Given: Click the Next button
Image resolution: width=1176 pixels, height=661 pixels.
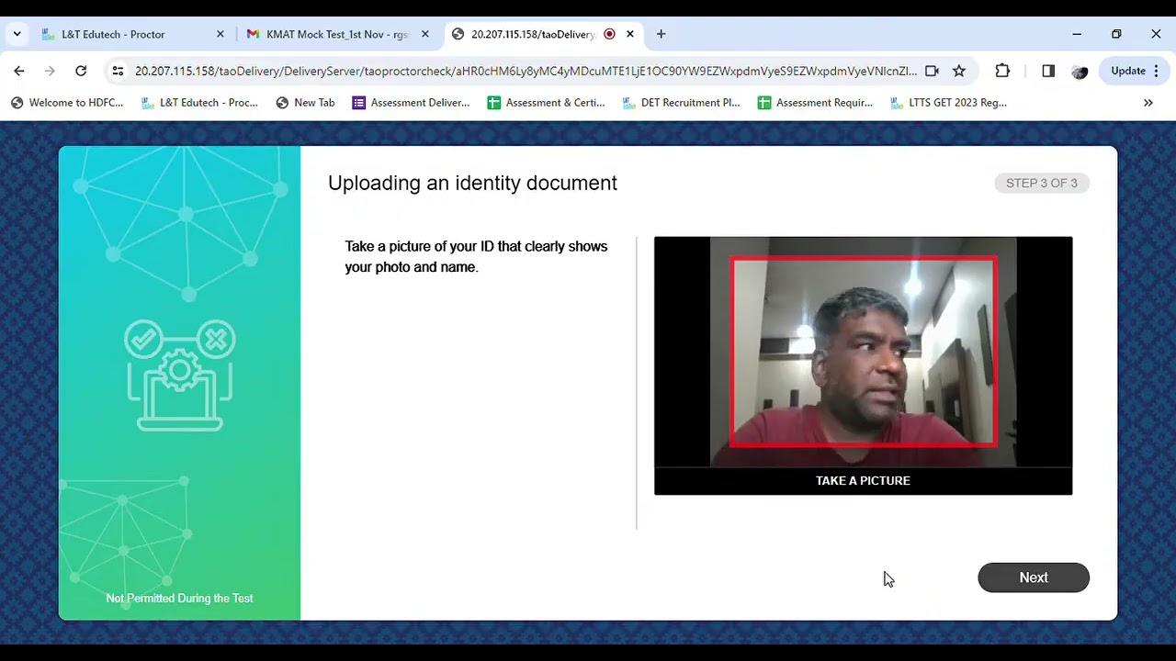Looking at the screenshot, I should [x=1034, y=577].
